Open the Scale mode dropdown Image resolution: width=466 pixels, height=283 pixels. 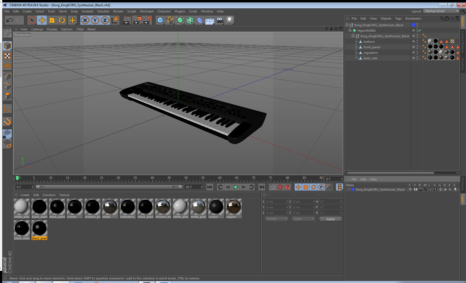[303, 219]
